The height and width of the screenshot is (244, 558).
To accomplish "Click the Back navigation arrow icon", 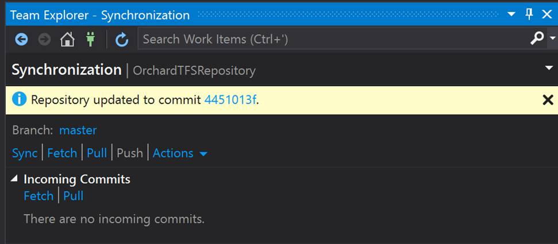I will (21, 39).
